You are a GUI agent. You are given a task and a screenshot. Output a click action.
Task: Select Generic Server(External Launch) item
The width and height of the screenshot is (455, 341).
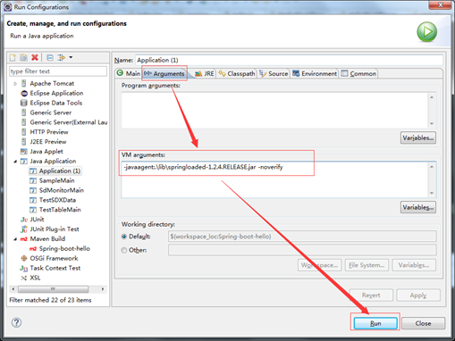(x=63, y=122)
